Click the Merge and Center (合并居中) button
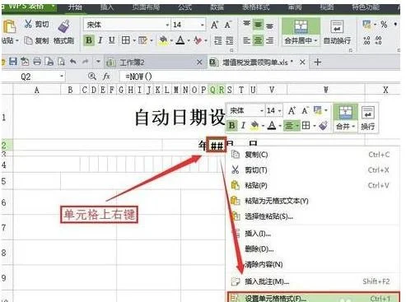This screenshot has width=406, height=302. point(301,32)
